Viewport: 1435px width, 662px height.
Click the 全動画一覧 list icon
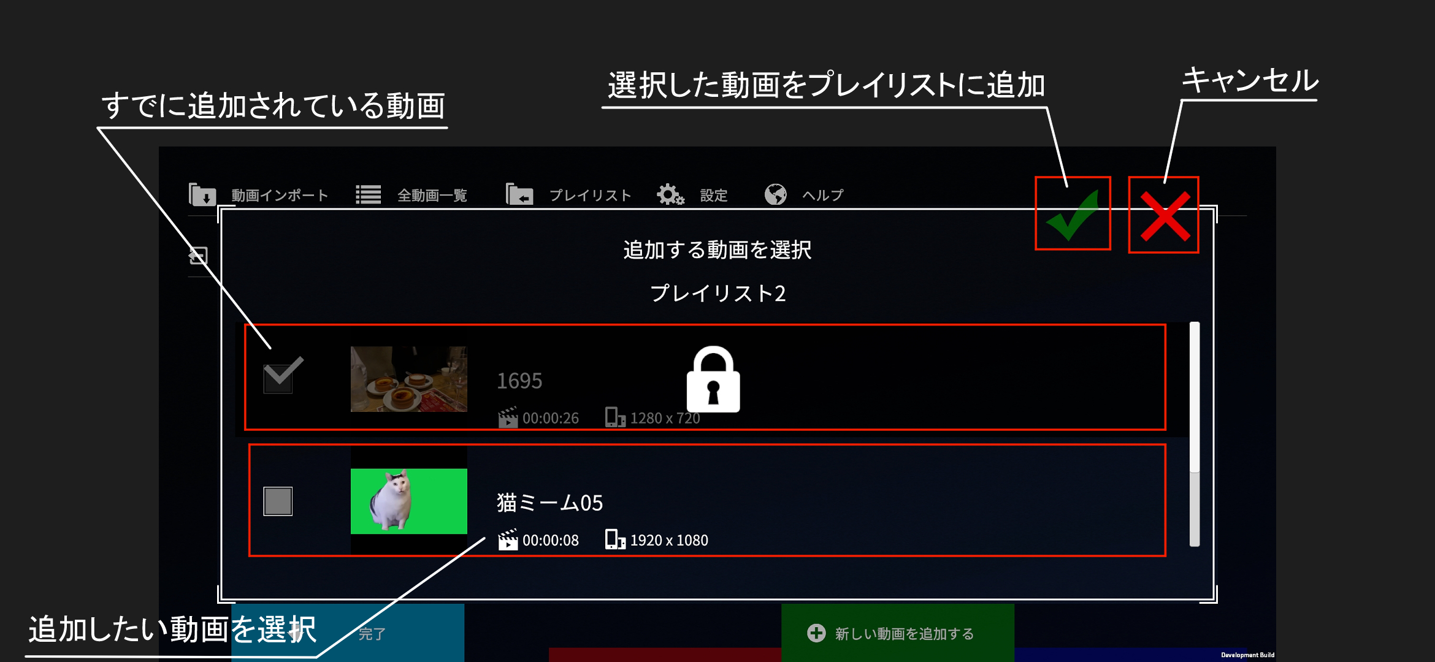click(369, 195)
